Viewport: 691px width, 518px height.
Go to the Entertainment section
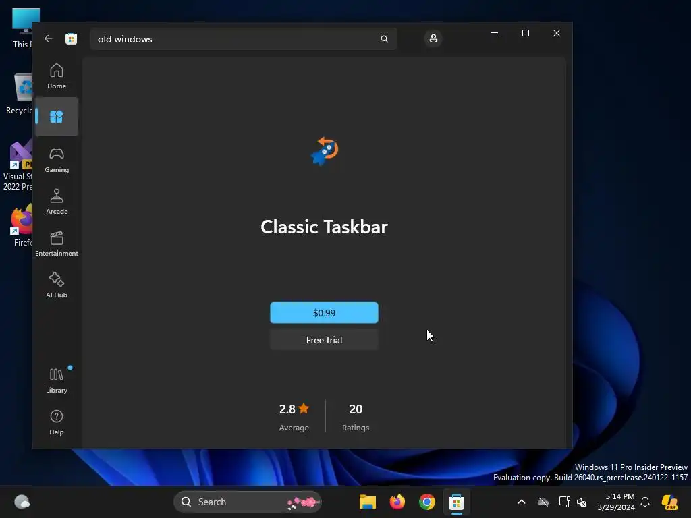pos(57,243)
